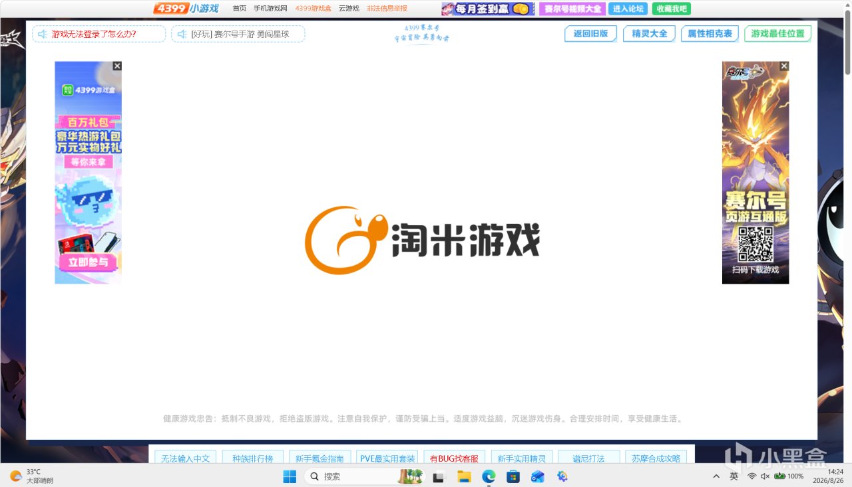Click the taskbar 搜索 search box
Image resolution: width=852 pixels, height=487 pixels.
(x=365, y=476)
